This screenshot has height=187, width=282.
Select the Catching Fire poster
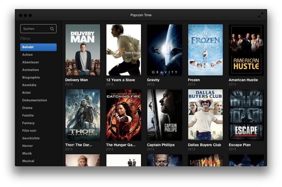123,115
